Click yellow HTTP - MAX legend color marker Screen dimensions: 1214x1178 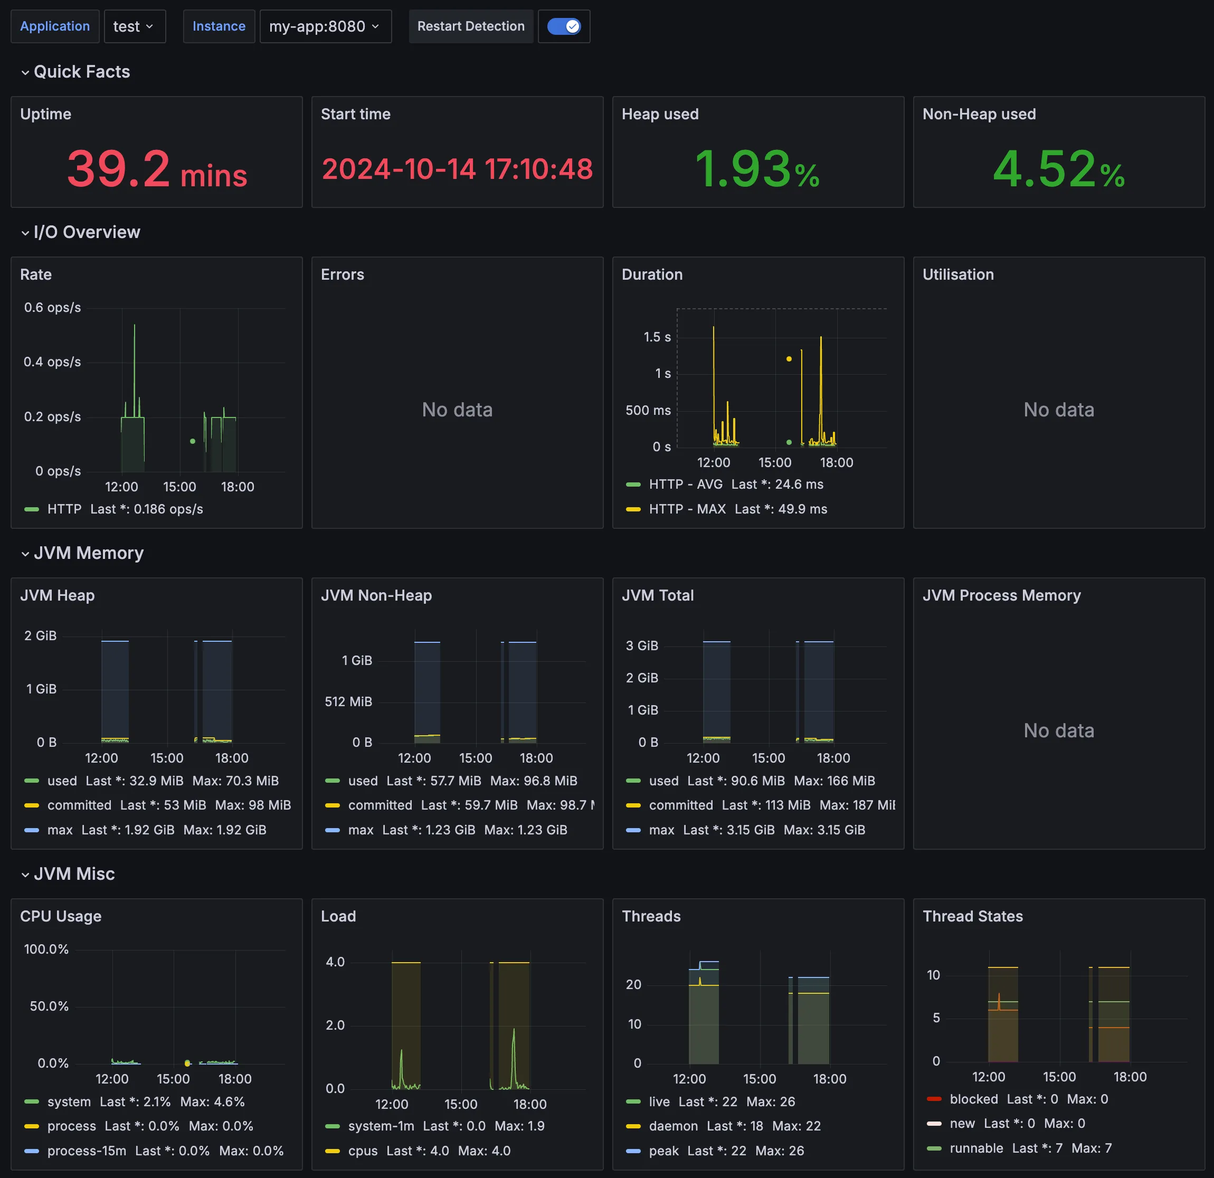pos(633,509)
